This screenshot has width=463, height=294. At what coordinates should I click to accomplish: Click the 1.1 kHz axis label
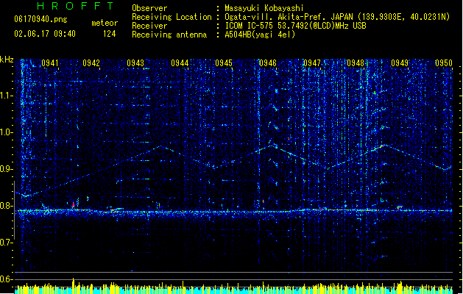(6, 96)
